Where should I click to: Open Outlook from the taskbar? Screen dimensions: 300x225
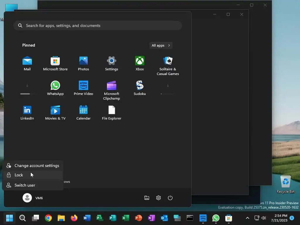(164, 218)
